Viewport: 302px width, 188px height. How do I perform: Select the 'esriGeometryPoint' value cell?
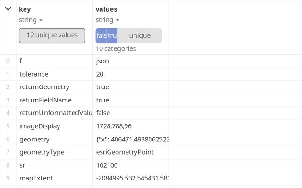click(125, 152)
